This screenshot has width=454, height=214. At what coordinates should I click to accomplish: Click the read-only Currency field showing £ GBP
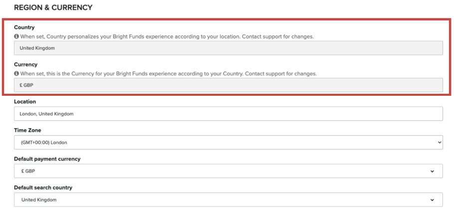coord(228,85)
